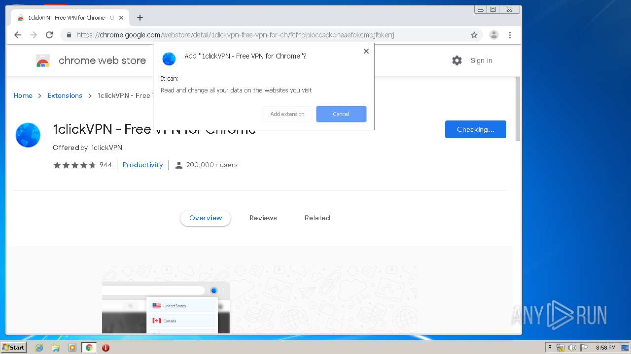Click the padlock site security icon
Viewport: 631px width, 354px height.
pos(69,35)
